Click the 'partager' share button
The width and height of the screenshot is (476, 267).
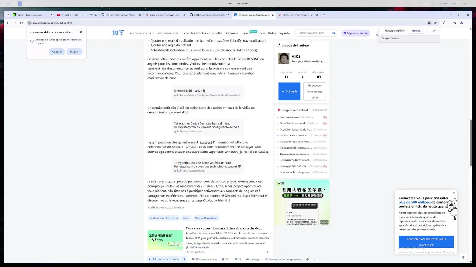click(x=253, y=259)
